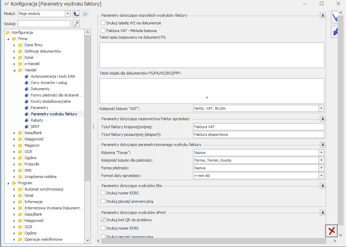Toggle Faktura VAT - Metoda kasowa checkbox
The height and width of the screenshot is (247, 346).
point(103,31)
